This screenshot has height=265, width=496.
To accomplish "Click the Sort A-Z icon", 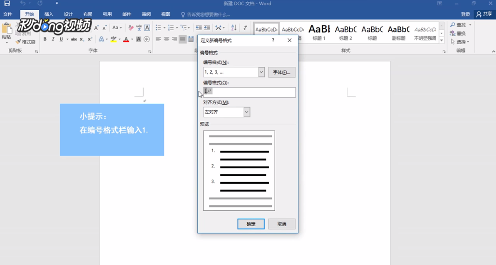I will pyautogui.click(x=234, y=28).
